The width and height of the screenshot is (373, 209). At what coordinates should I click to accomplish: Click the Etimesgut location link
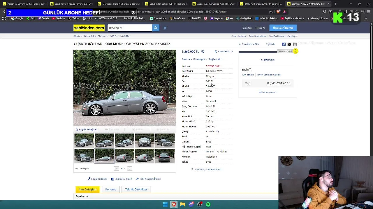coord(199,59)
